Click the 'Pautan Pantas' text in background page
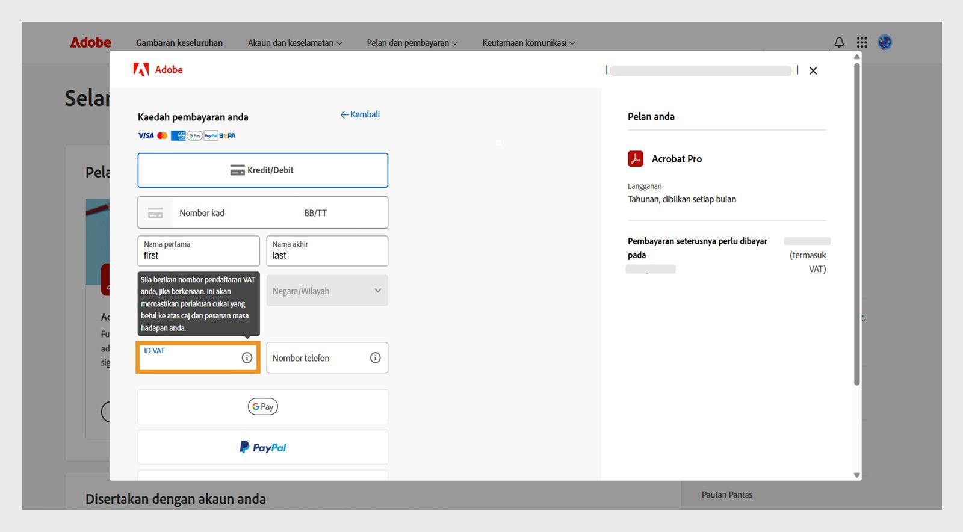The height and width of the screenshot is (532, 963). (727, 495)
